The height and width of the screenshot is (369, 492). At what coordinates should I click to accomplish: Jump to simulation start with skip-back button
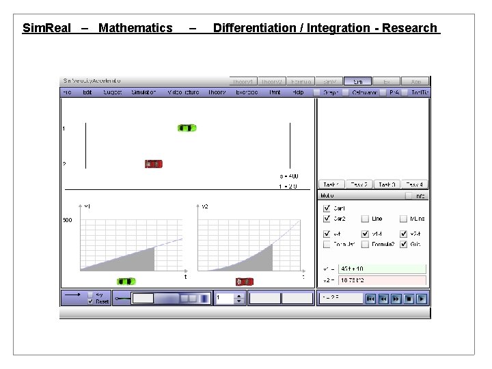370,299
